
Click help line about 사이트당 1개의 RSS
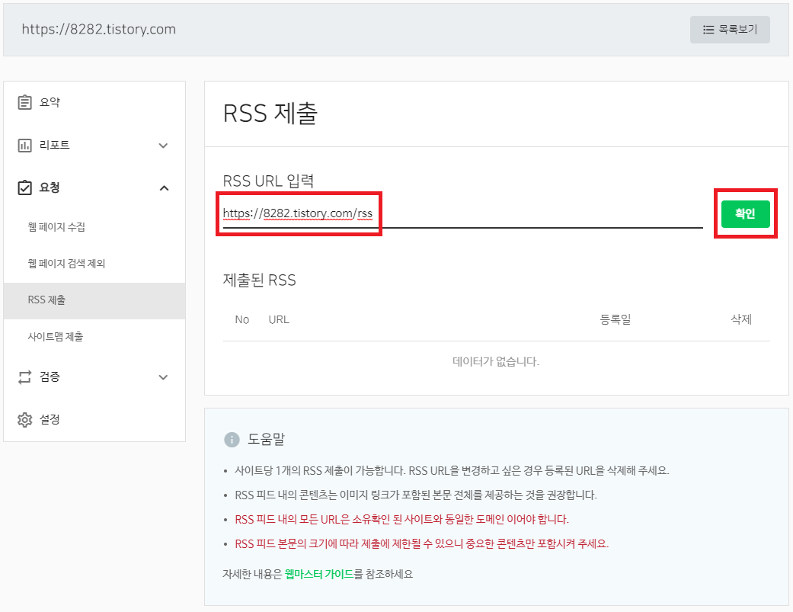pos(452,471)
